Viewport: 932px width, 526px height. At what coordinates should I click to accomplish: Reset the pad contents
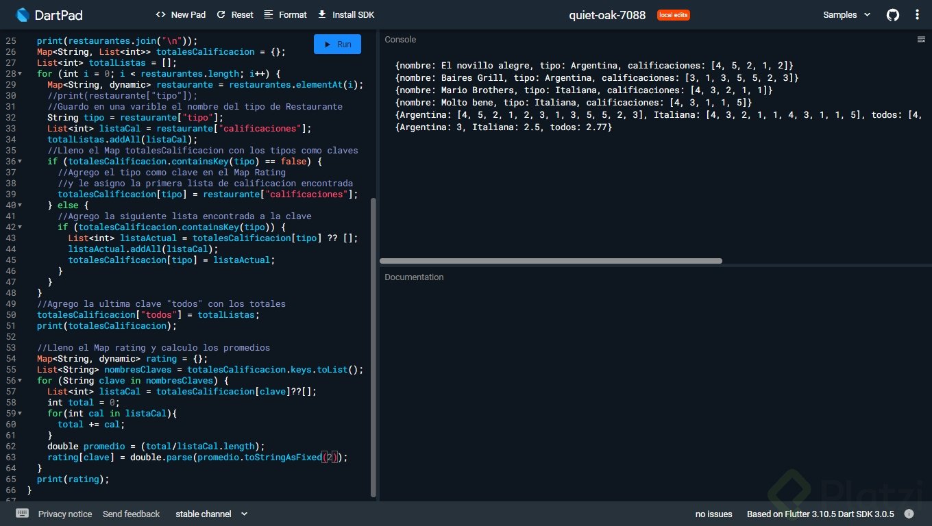(x=234, y=14)
